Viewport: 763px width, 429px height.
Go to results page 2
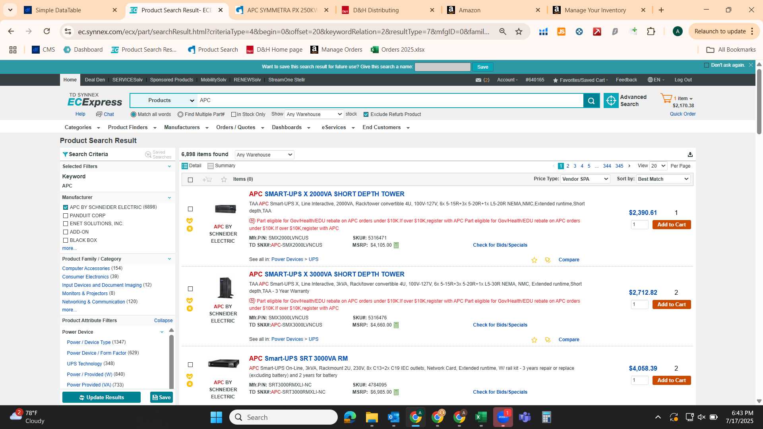[x=568, y=166]
